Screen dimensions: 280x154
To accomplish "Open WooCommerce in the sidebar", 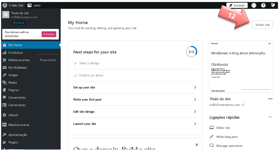I will point(19,125).
